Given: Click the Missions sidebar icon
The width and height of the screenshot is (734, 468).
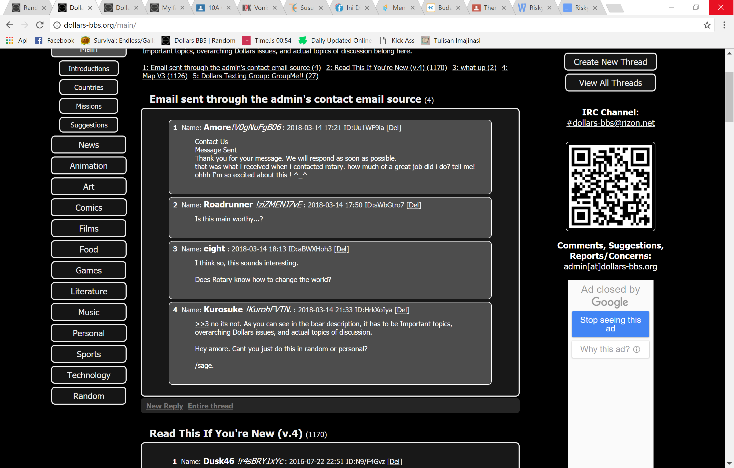Looking at the screenshot, I should pyautogui.click(x=88, y=106).
